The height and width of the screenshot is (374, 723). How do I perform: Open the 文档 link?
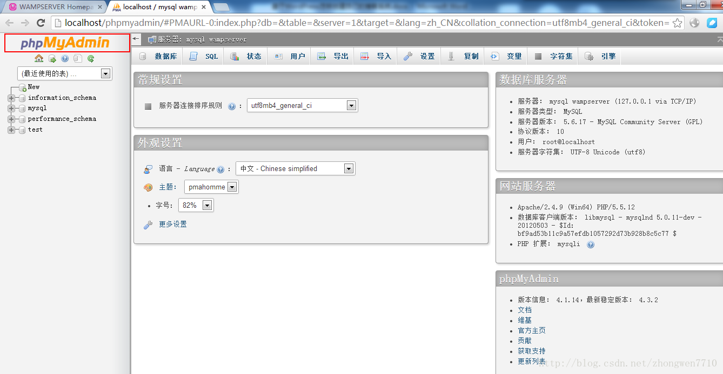525,310
